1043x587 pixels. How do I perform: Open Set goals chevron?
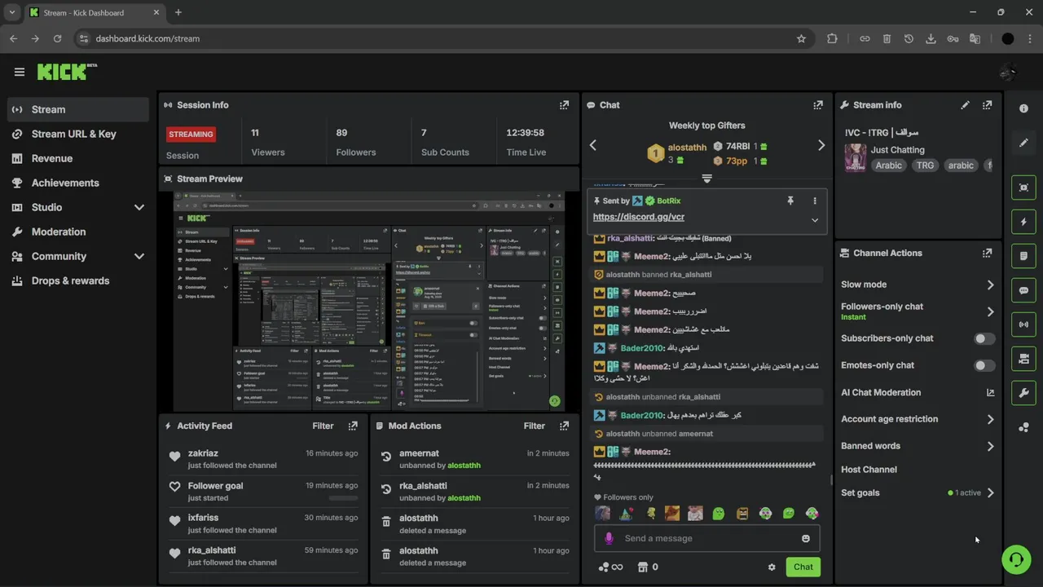990,492
